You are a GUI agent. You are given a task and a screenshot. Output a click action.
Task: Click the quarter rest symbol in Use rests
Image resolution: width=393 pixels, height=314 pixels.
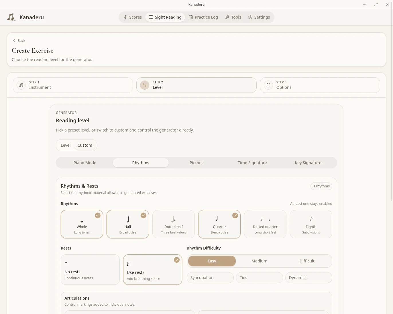click(x=128, y=264)
